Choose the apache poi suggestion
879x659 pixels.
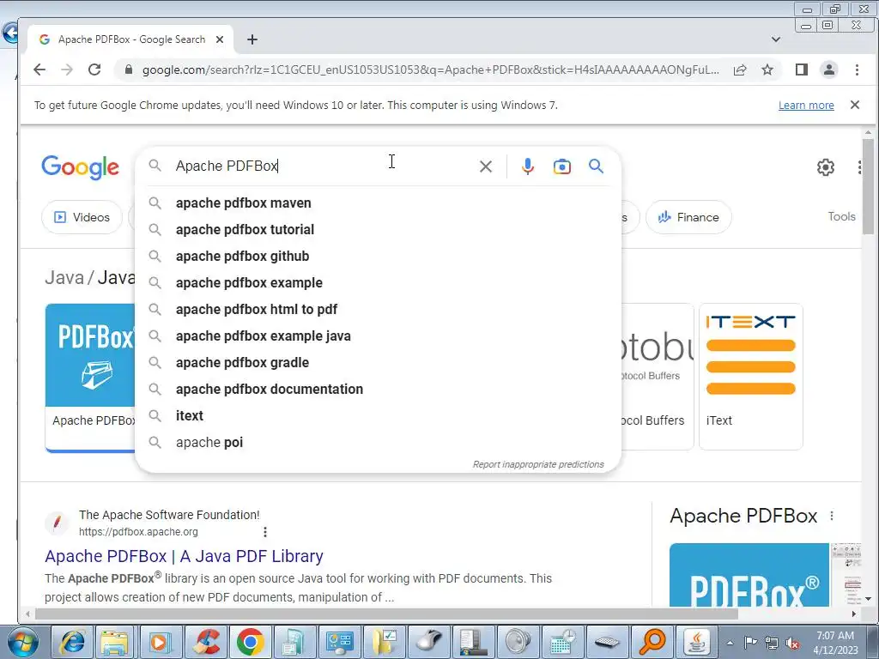click(378, 443)
